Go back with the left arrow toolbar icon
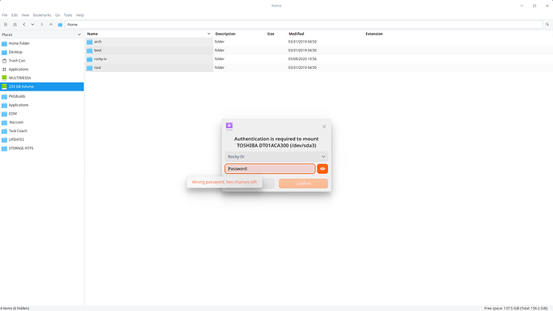553x311 pixels. [x=24, y=25]
